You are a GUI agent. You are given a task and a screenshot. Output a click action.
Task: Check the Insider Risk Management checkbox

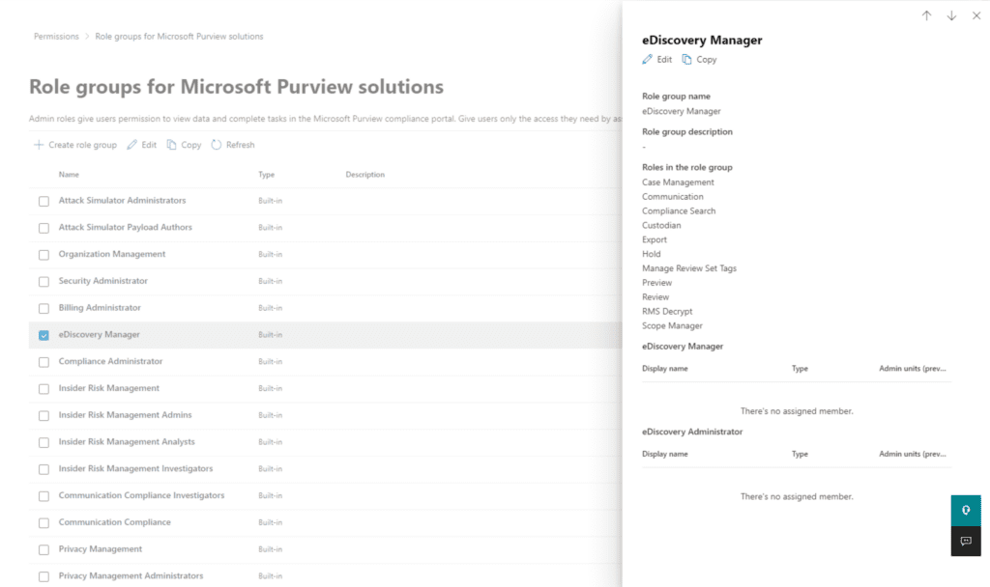point(44,389)
